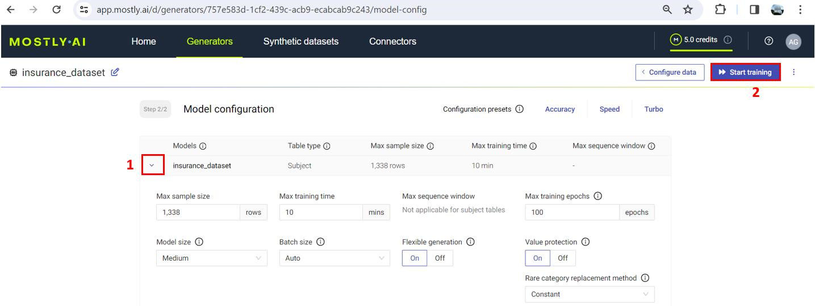
Task: Go to Synthetic datasets tab
Action: point(300,41)
